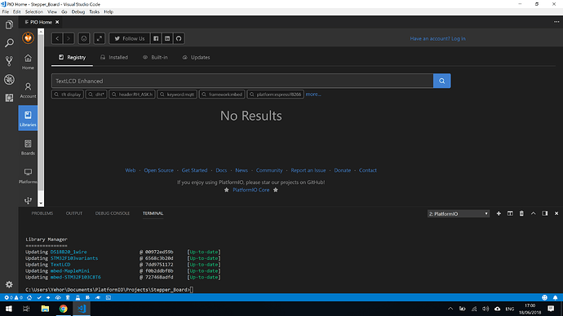Navigate back in PIO Home
The width and height of the screenshot is (563, 316).
[57, 38]
